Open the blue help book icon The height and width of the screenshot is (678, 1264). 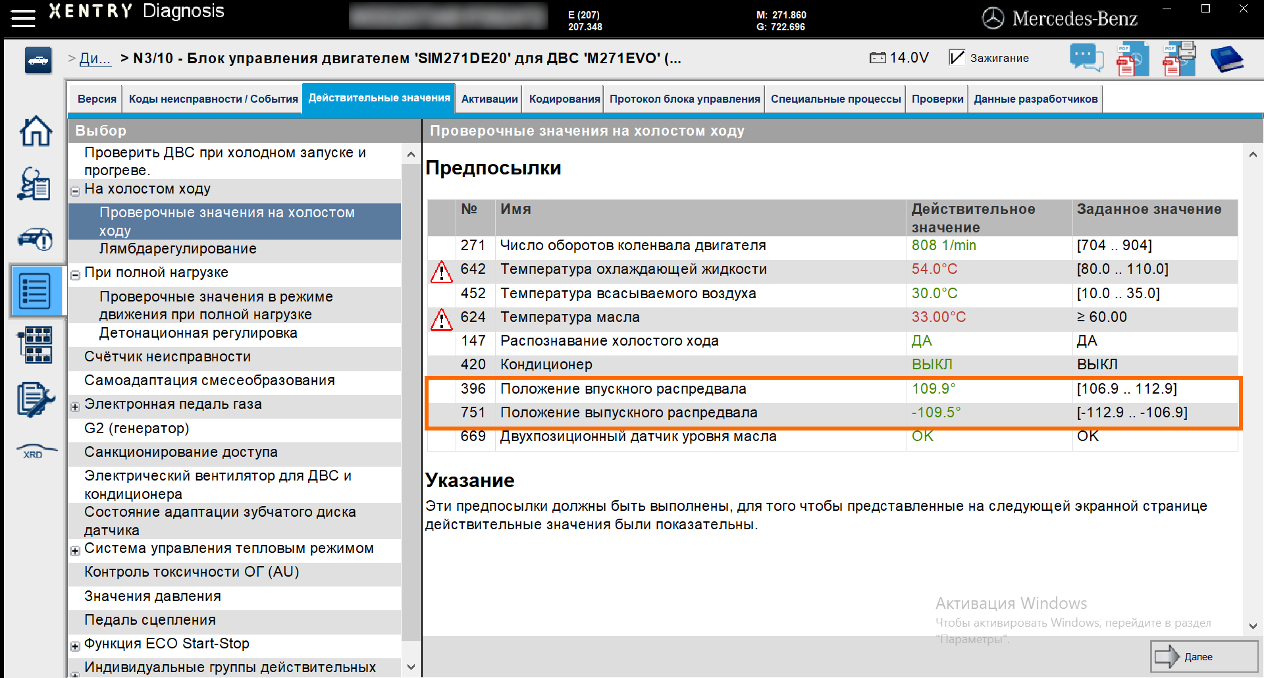tap(1226, 59)
